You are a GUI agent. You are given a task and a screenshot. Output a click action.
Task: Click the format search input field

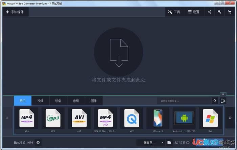(184, 101)
